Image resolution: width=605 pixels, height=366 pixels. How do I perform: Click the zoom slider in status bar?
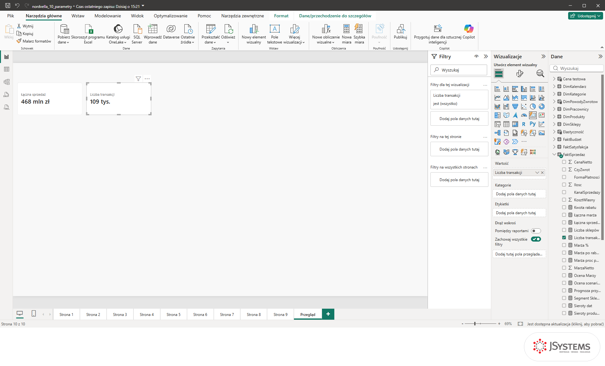pos(480,324)
